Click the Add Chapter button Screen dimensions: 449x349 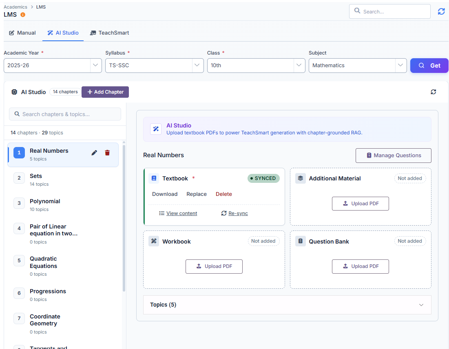[105, 92]
